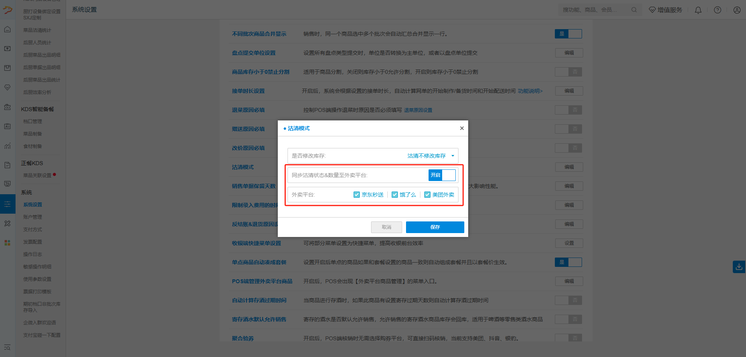Open 菜品沽清统计 in the sidebar
Viewport: 746px width, 357px height.
(37, 30)
